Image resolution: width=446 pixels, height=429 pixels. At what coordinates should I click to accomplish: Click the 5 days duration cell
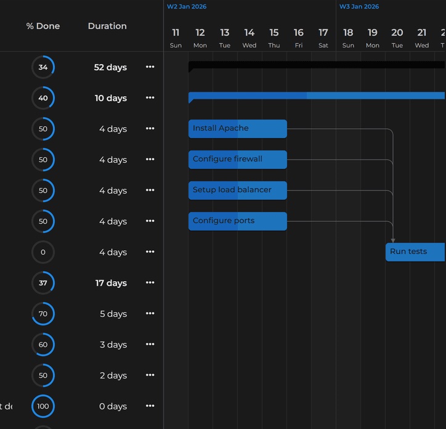point(113,314)
